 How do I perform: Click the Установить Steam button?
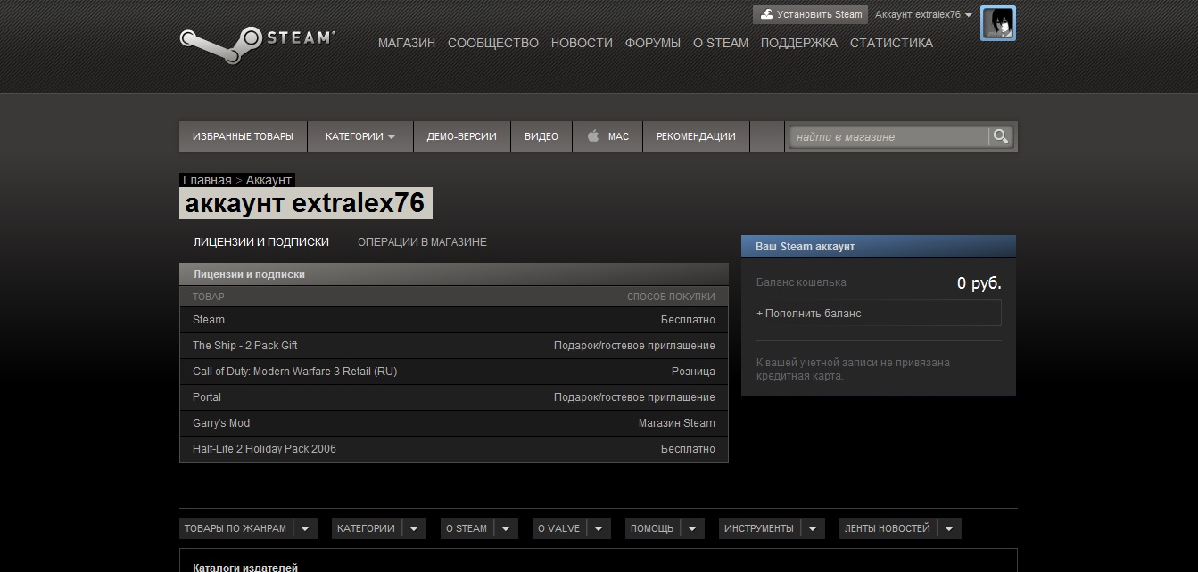[811, 14]
